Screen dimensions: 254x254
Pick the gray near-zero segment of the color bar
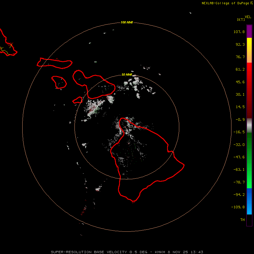249,125
